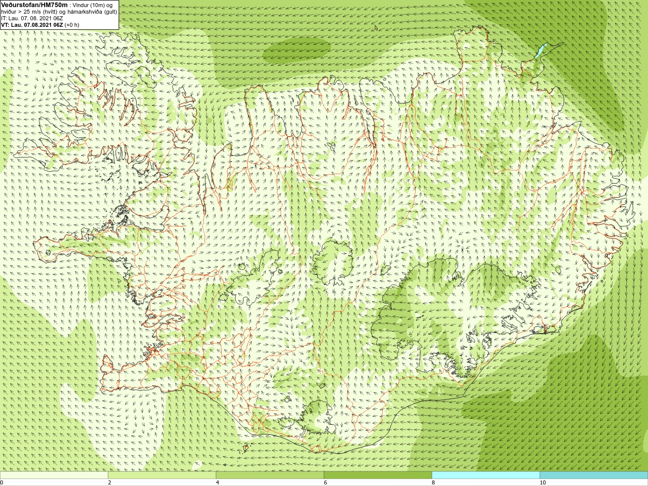Select the 4–6 m/s green legend swatch

(270, 475)
